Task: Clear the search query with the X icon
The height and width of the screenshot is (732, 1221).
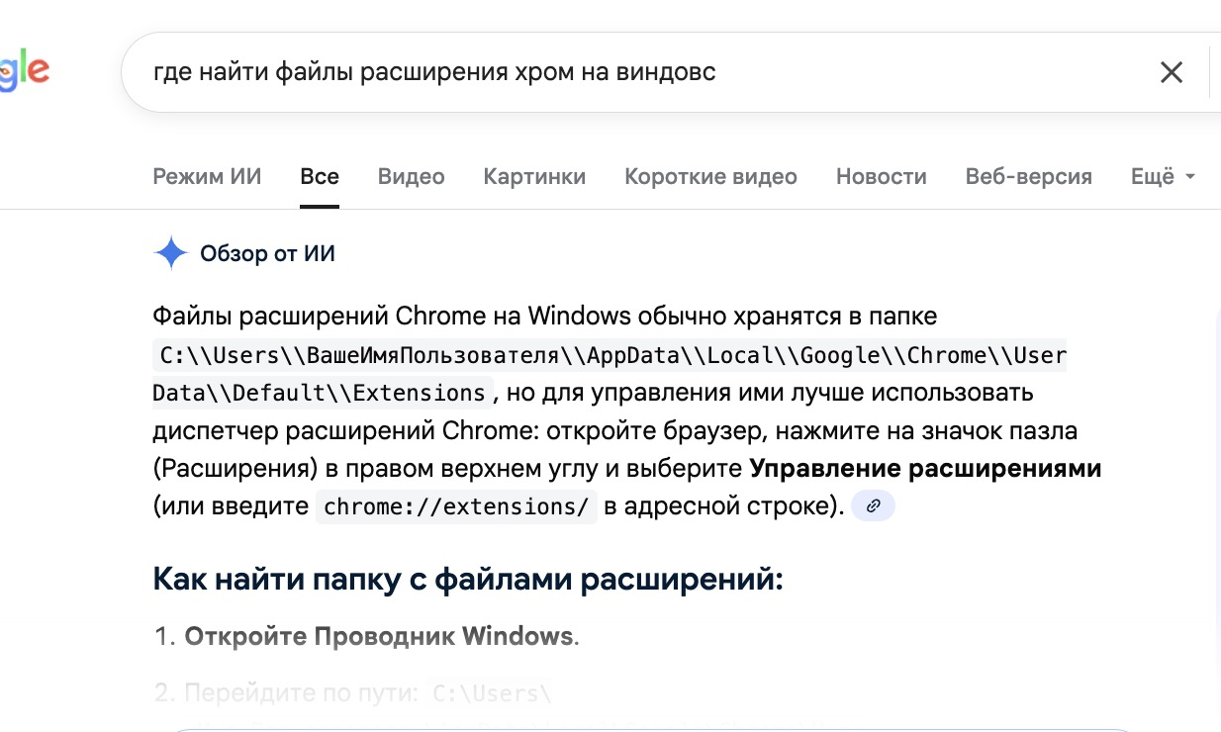Action: (1172, 72)
